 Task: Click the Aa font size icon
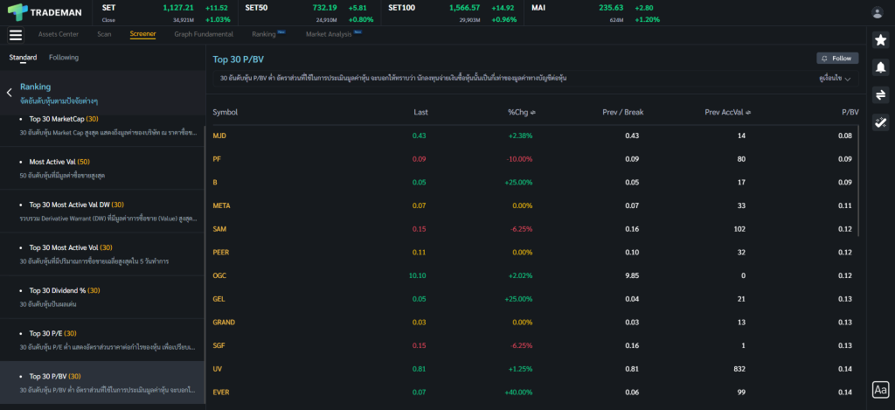(881, 390)
